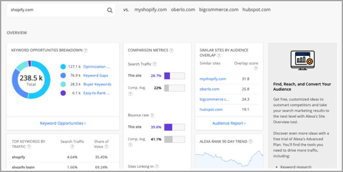343x172 pixels.
Task: Open oberlo.com competitor in header
Action: click(183, 10)
